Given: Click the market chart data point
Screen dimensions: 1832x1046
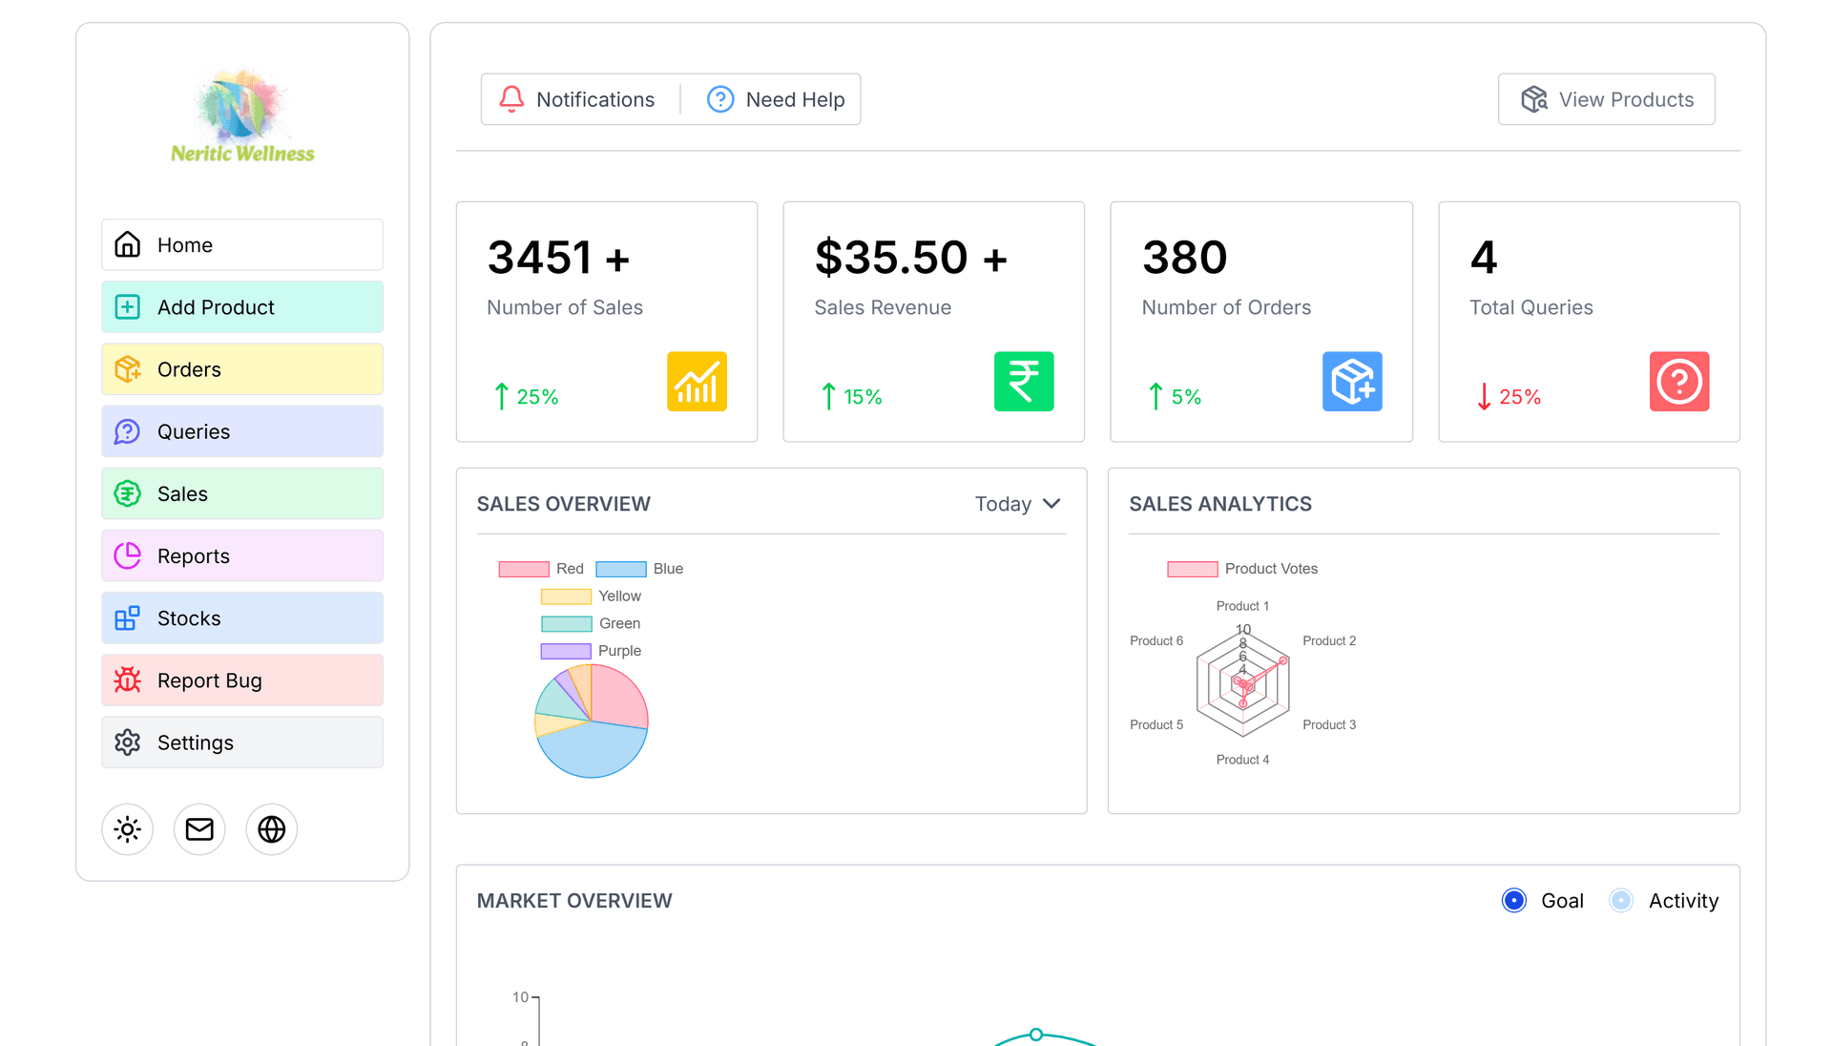Looking at the screenshot, I should point(1036,1035).
